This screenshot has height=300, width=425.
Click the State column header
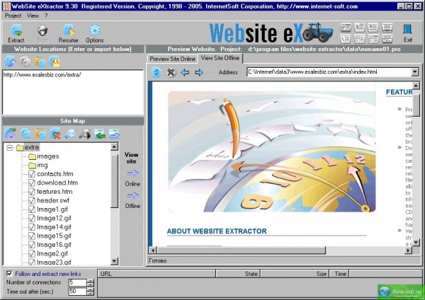pos(238,274)
